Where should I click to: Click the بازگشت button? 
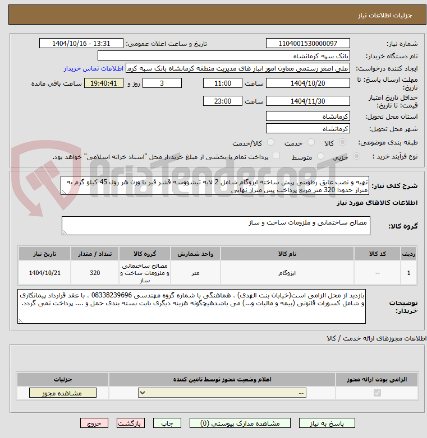[x=131, y=423]
